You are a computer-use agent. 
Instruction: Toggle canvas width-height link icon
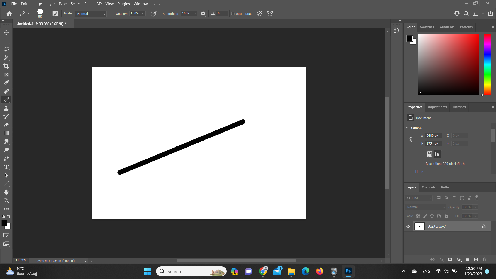[x=411, y=140]
